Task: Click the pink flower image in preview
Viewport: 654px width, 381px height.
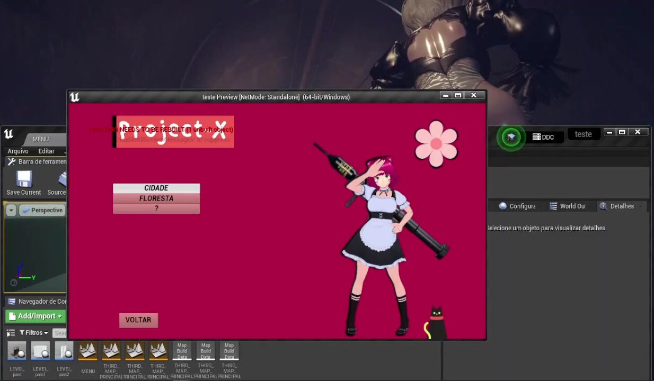Action: click(436, 143)
